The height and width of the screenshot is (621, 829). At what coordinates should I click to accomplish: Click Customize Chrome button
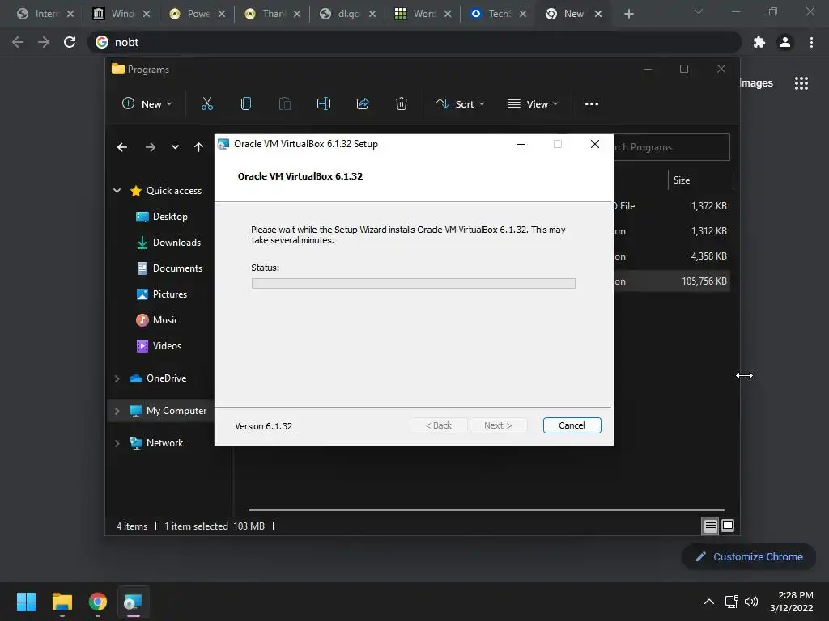coord(749,556)
